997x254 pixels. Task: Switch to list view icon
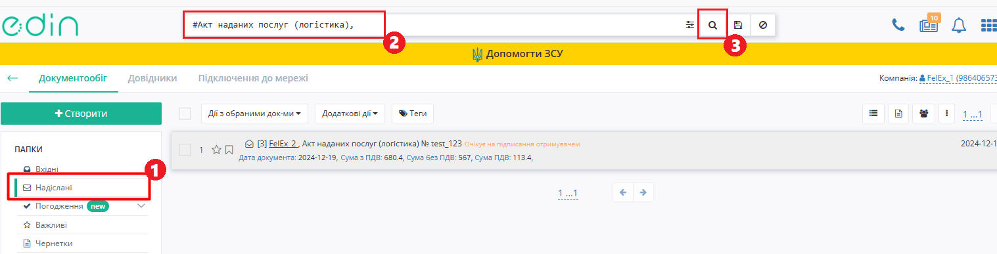873,114
